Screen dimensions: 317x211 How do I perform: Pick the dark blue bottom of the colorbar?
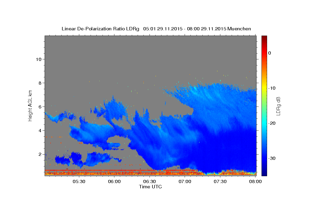tap(264, 174)
